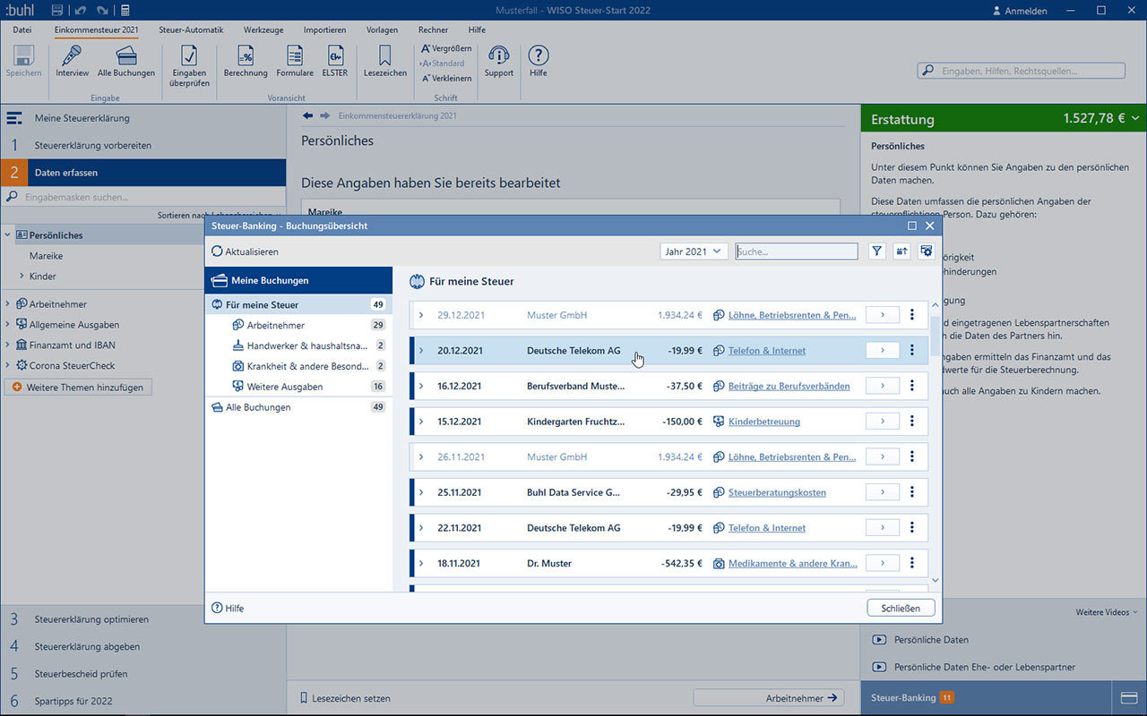Image resolution: width=1147 pixels, height=716 pixels.
Task: Click Verkleinern font size option
Action: point(446,78)
